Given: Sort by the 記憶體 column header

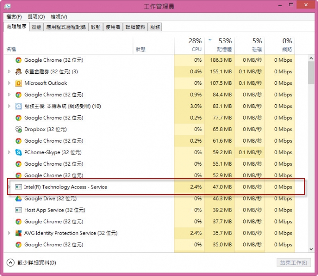Looking at the screenshot, I should [220, 45].
